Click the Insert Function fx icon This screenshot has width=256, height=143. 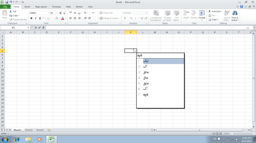(x=43, y=28)
